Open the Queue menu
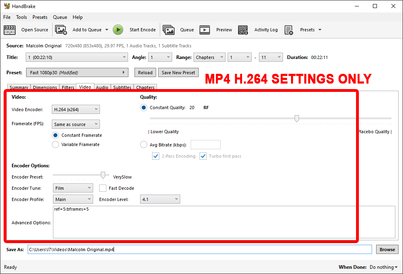Viewport: 403px width, 274px height. click(x=60, y=17)
